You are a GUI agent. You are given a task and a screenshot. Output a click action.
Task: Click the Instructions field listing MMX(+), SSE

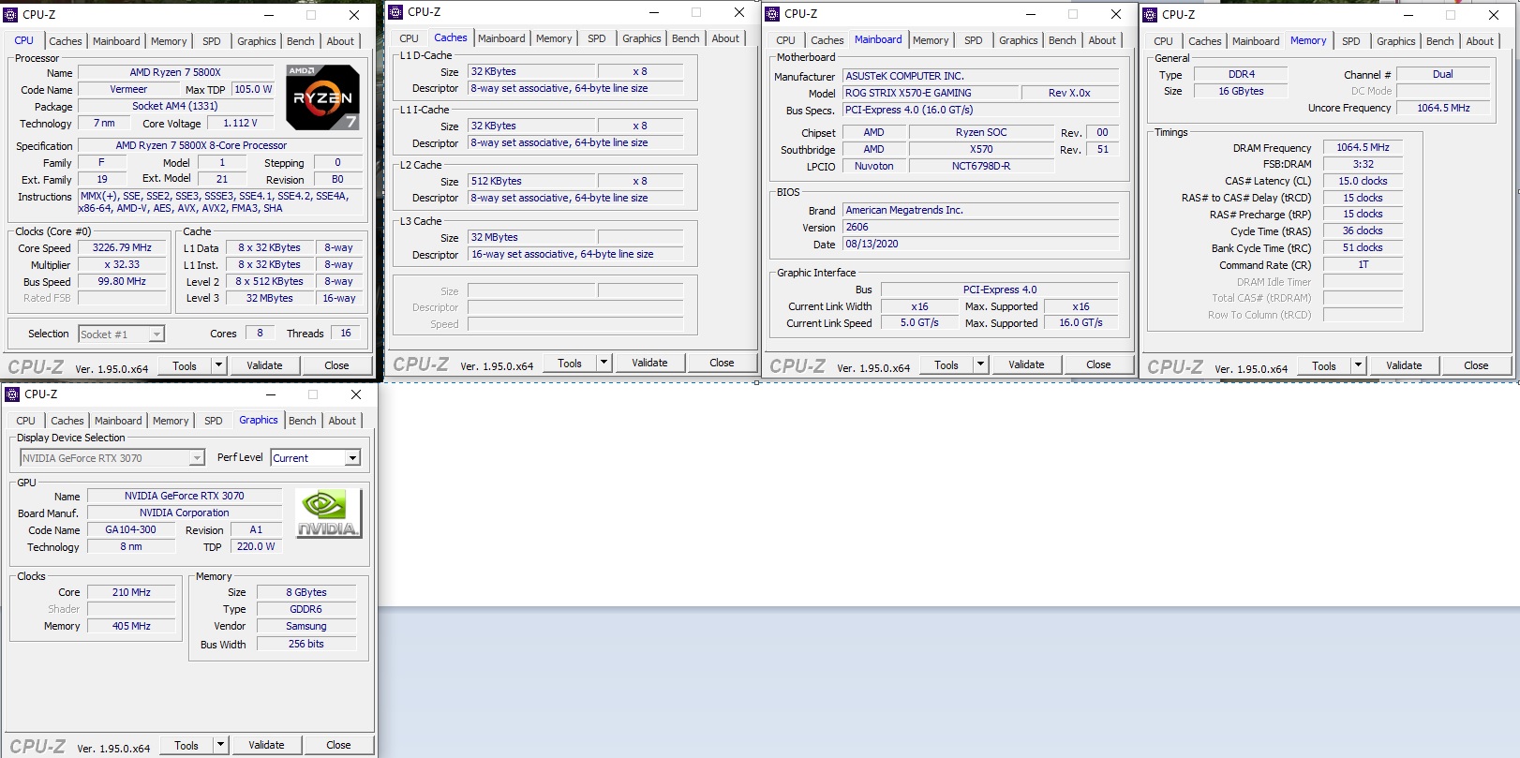219,202
